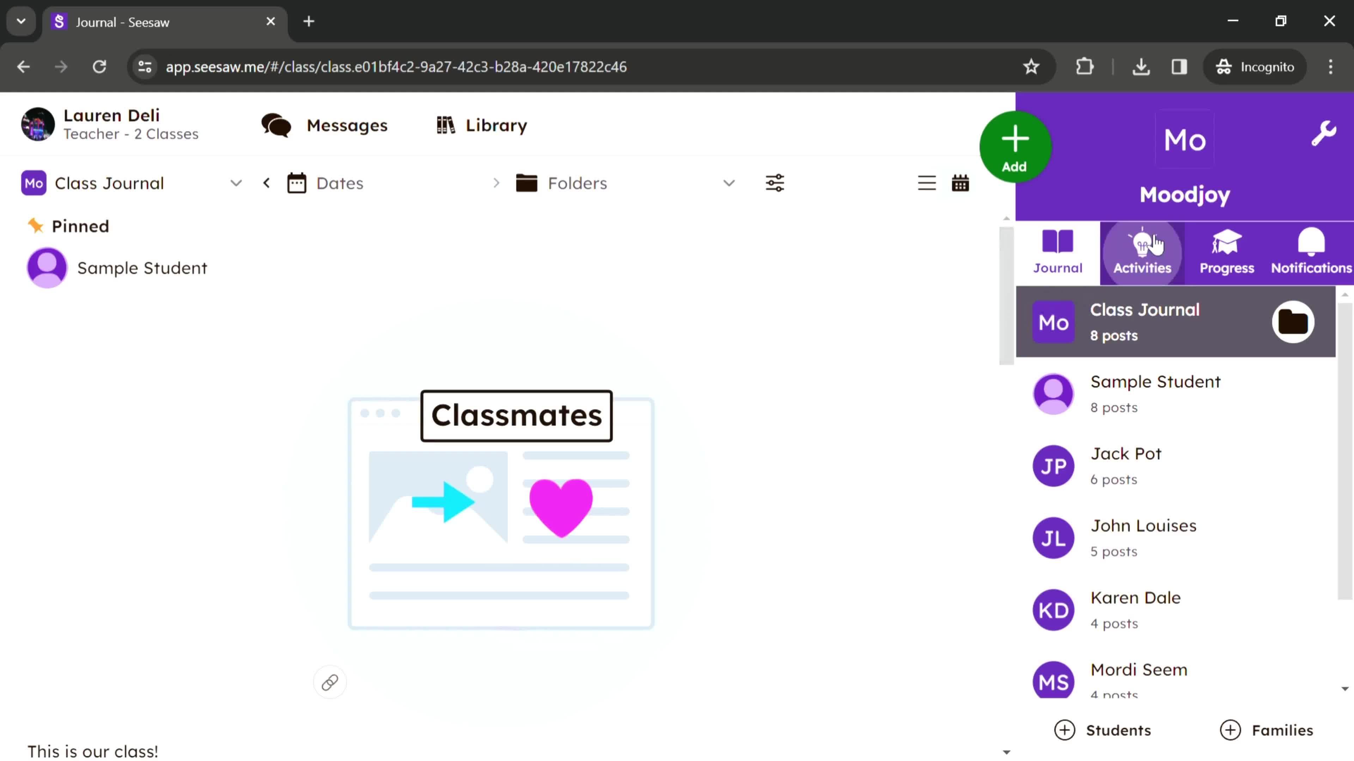Click the list view icon
1354x761 pixels.
(927, 183)
